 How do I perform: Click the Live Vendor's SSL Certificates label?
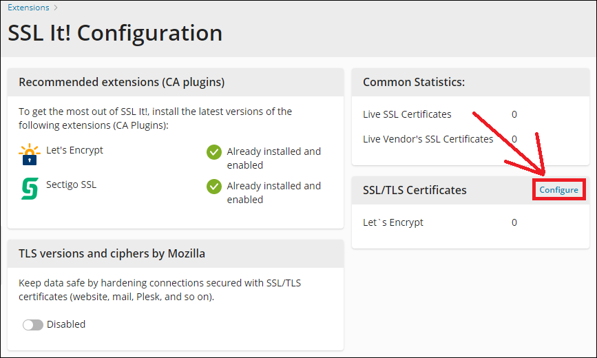tap(428, 139)
